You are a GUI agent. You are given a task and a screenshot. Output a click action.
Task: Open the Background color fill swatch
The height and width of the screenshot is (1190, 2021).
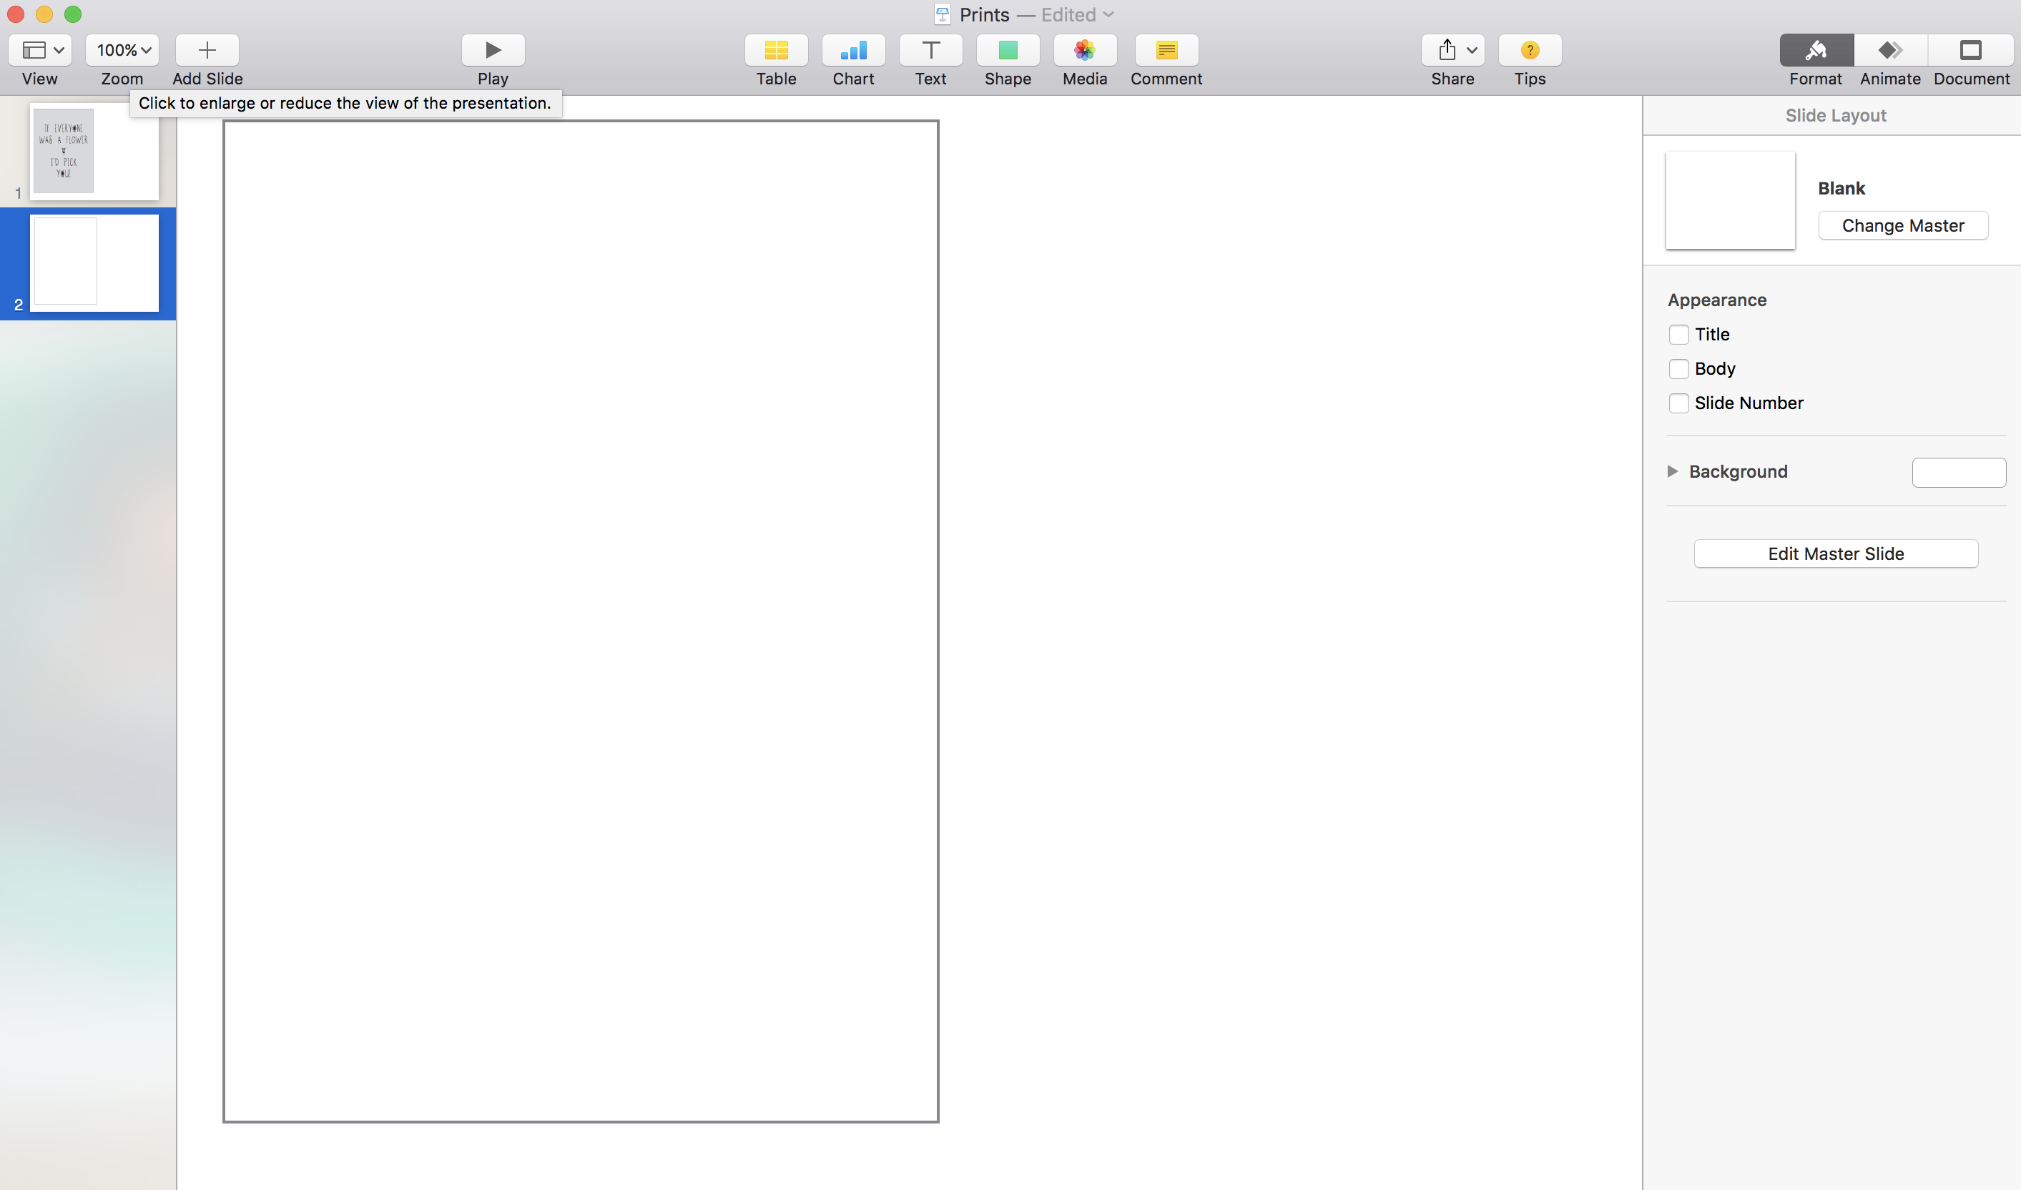(1959, 472)
